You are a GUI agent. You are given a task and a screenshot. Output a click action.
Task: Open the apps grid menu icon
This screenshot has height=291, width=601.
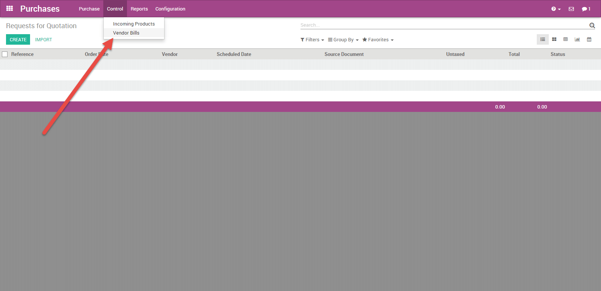(10, 8)
